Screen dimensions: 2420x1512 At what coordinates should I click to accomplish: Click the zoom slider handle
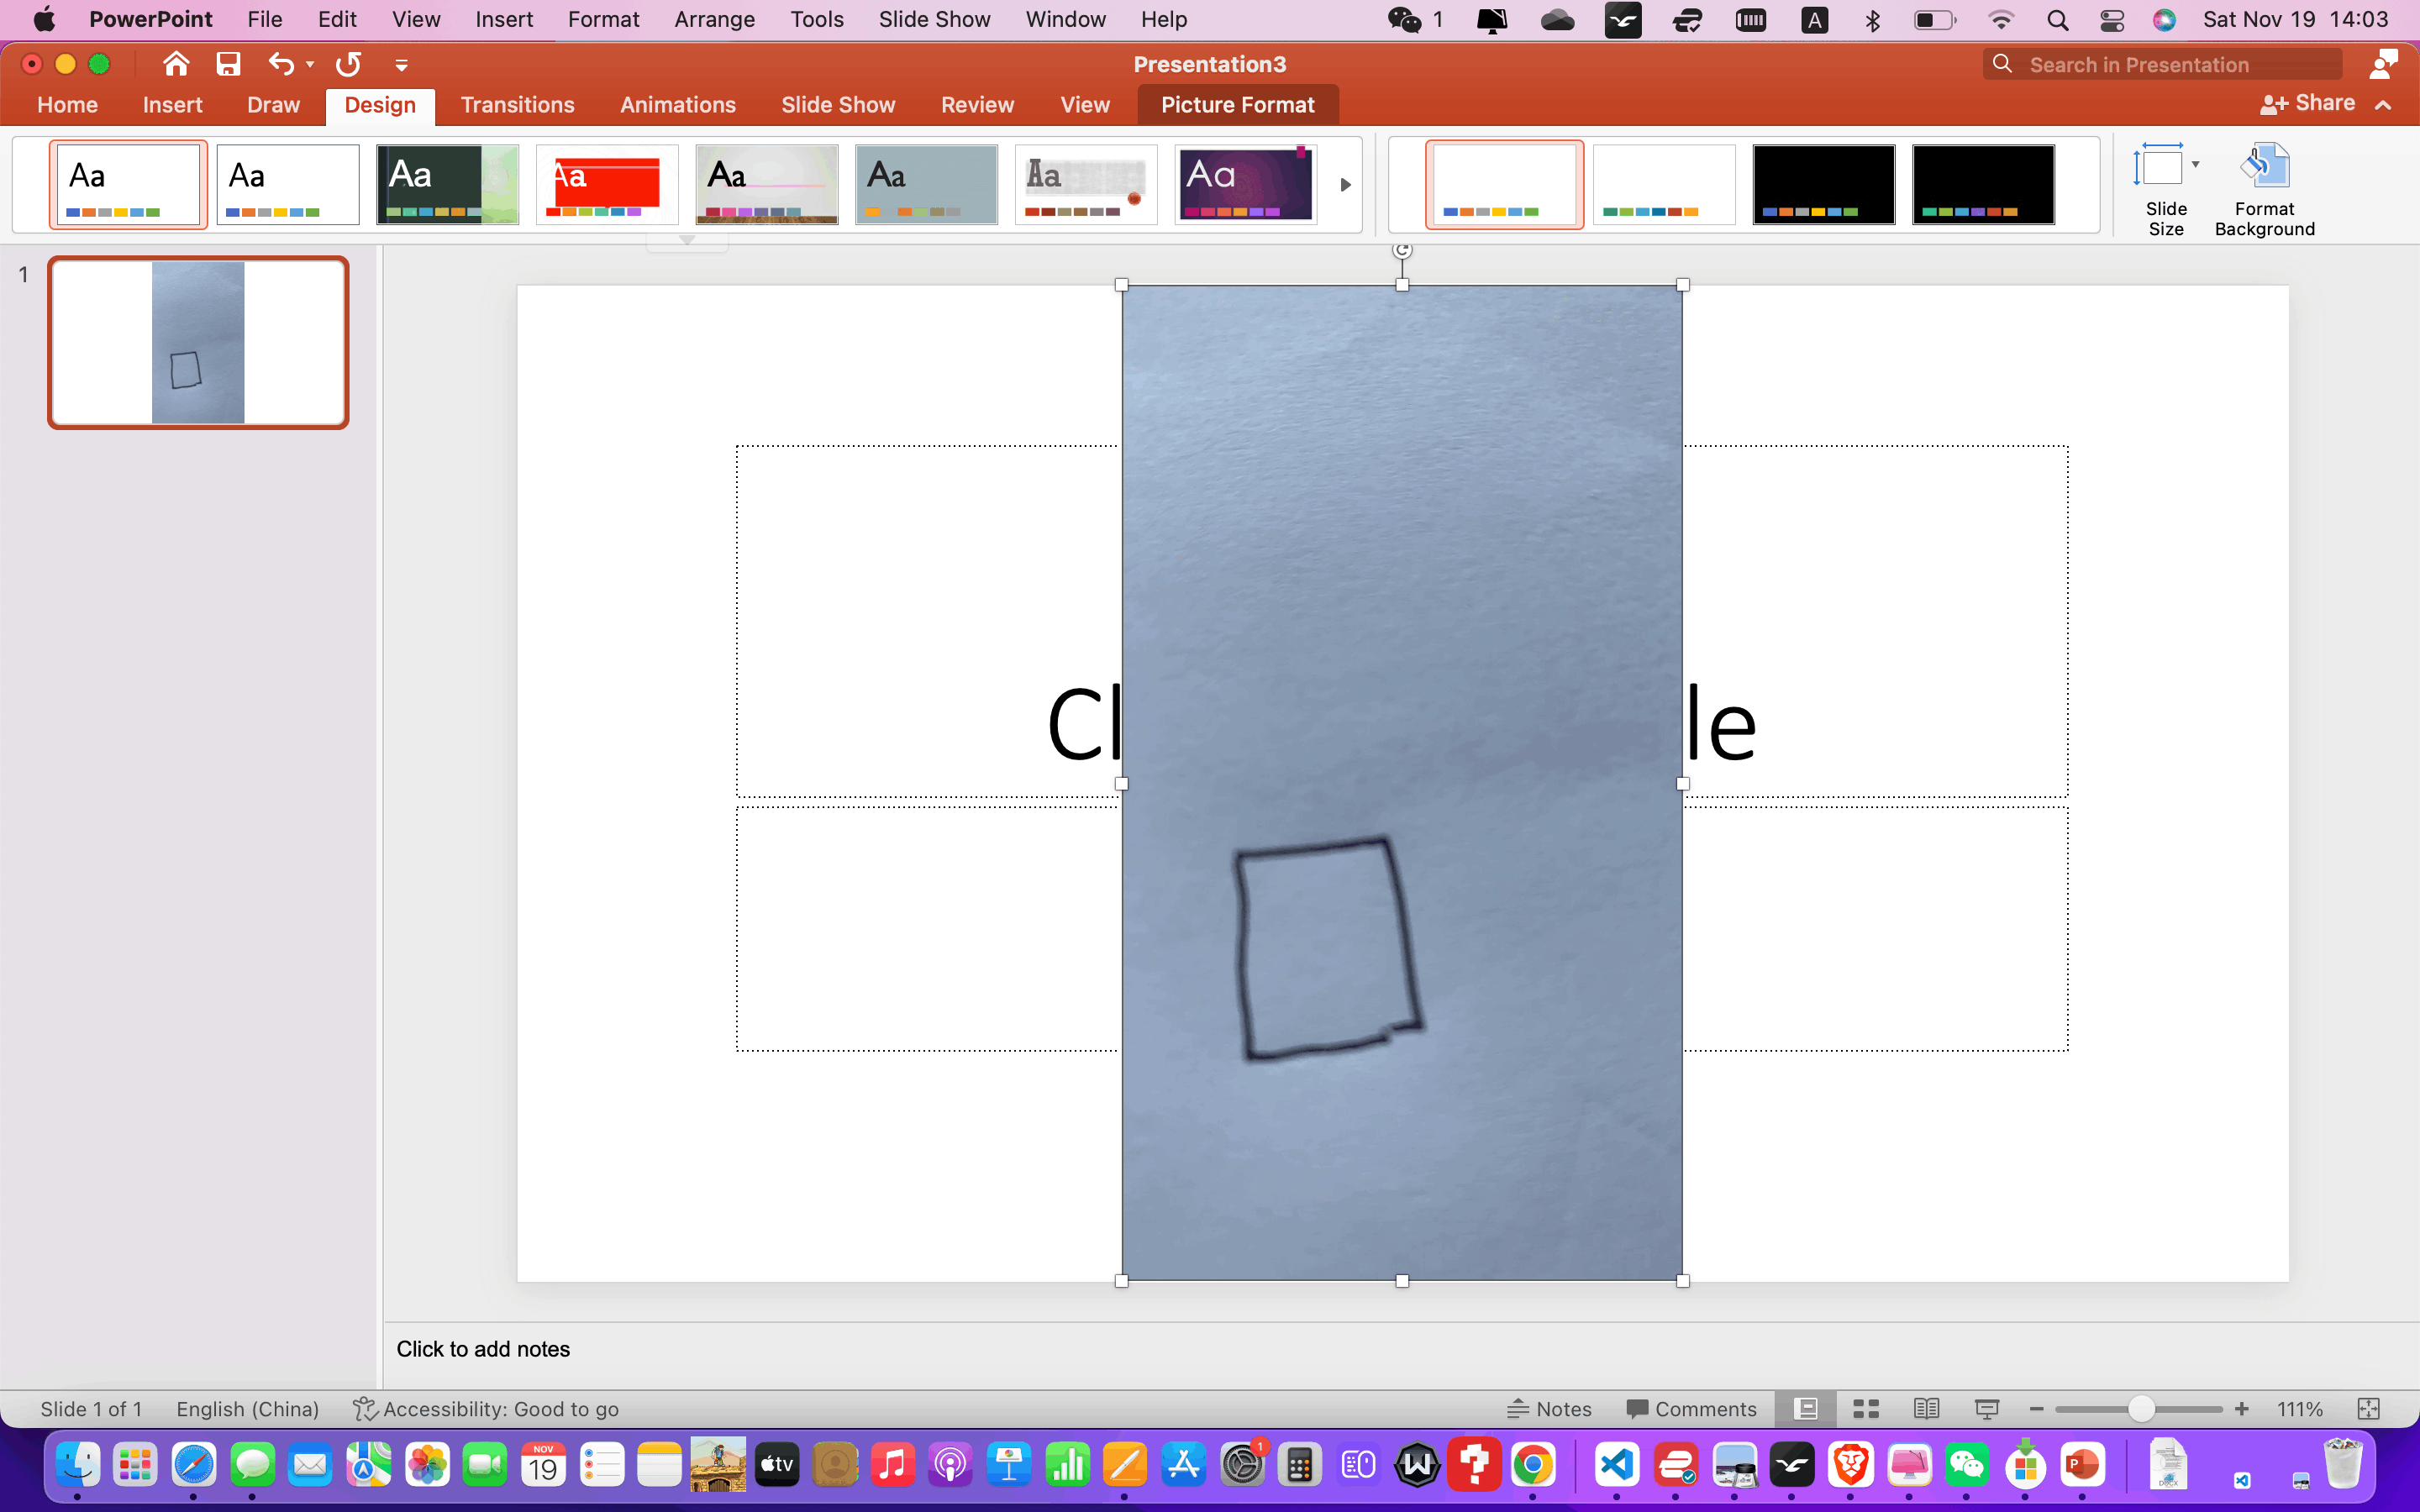(2141, 1409)
